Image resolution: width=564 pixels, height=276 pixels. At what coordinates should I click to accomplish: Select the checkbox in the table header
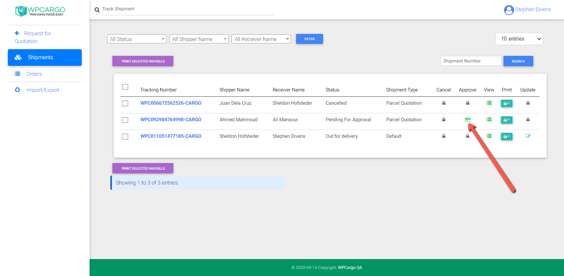tap(125, 87)
